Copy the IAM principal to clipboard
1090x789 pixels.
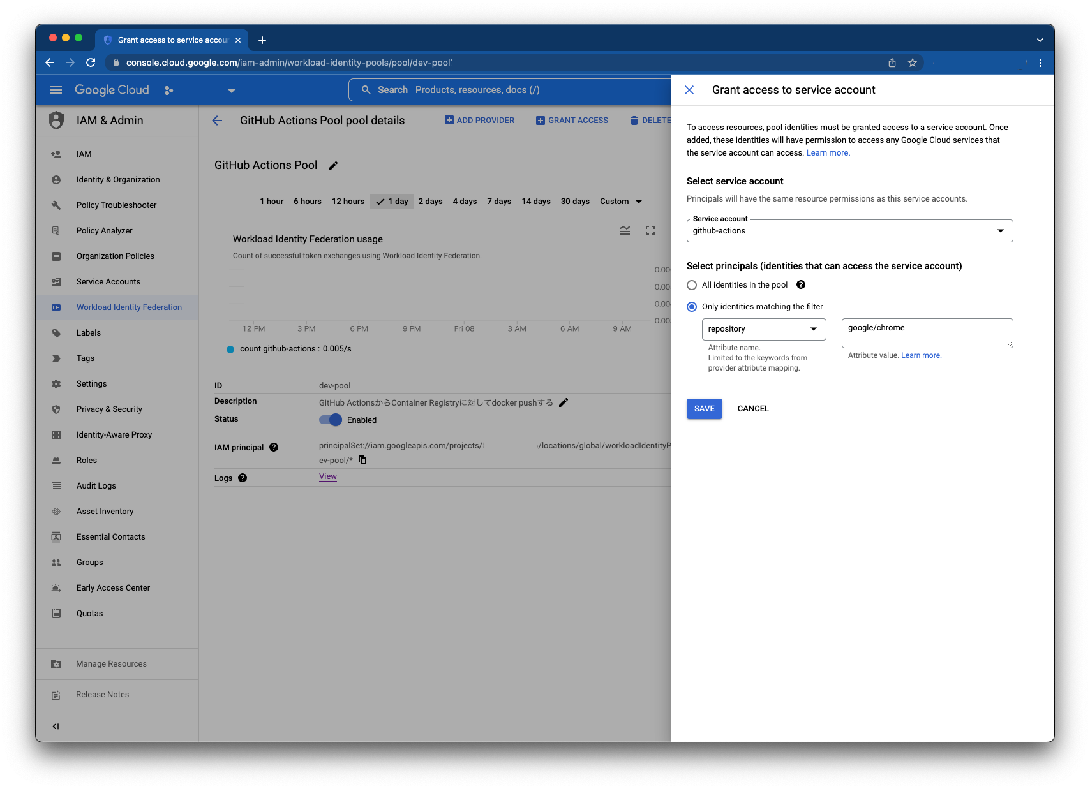362,460
